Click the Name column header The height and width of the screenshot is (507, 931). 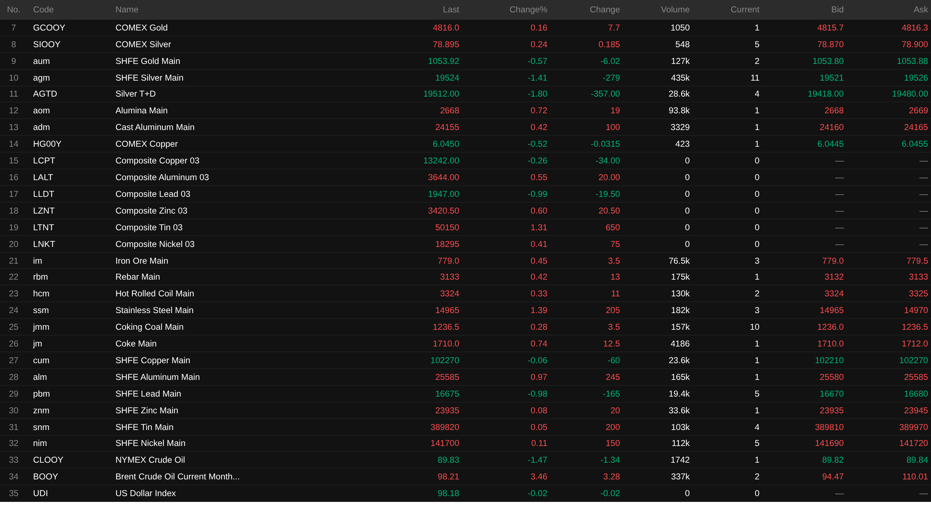127,9
